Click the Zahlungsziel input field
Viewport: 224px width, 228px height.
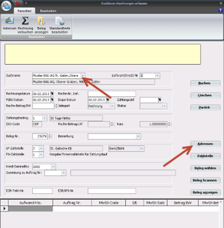pos(149,100)
